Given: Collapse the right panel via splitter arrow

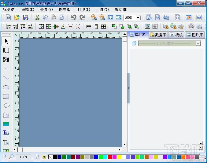Looking at the screenshot, I should [x=128, y=88].
